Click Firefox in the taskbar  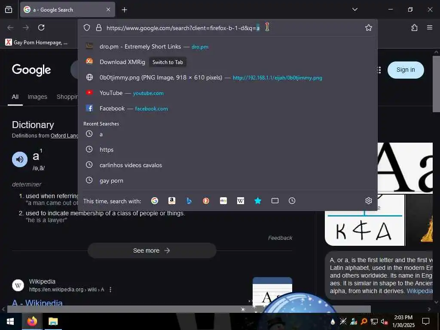coord(32,321)
